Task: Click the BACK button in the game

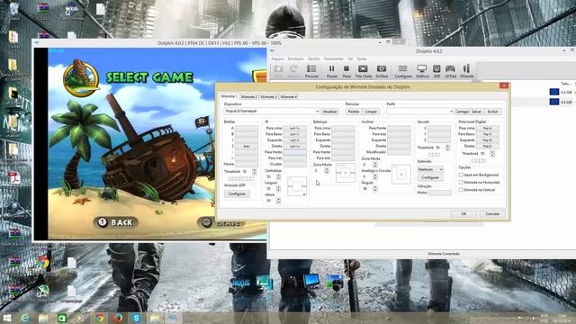Action: (x=115, y=222)
